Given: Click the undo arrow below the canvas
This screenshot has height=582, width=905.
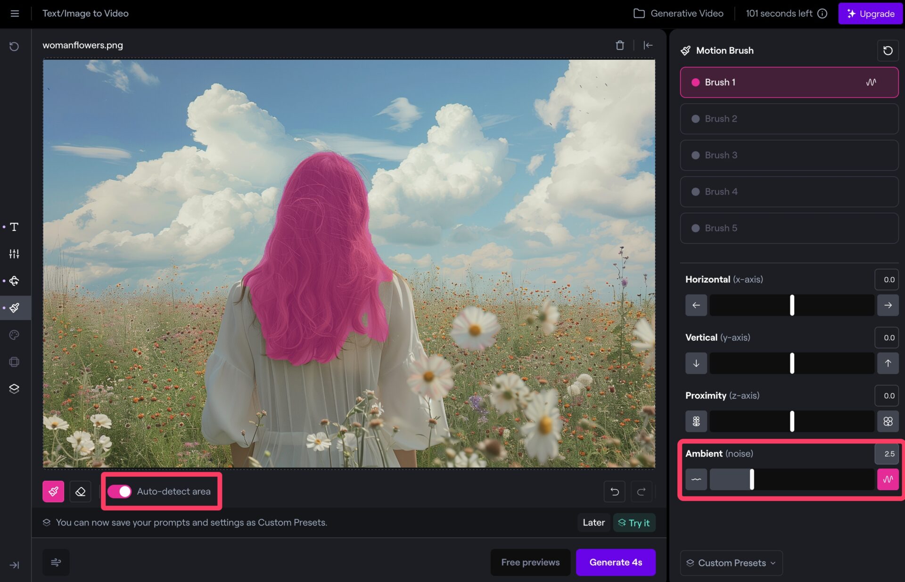Looking at the screenshot, I should 614,492.
